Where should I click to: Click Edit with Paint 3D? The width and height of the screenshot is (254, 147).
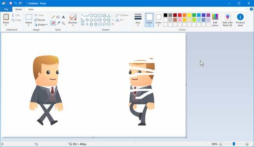click(227, 20)
